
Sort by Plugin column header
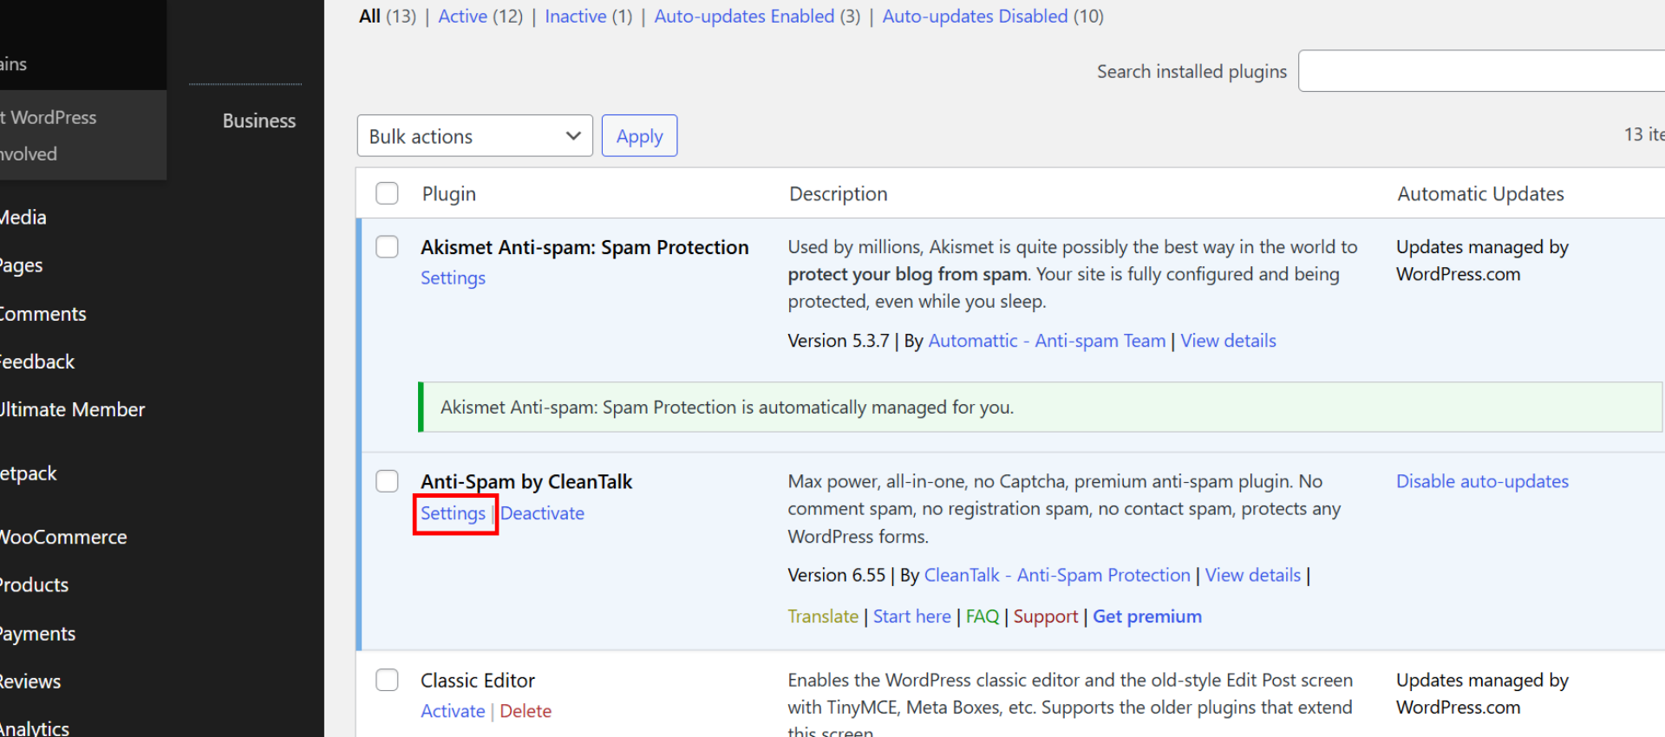coord(449,194)
